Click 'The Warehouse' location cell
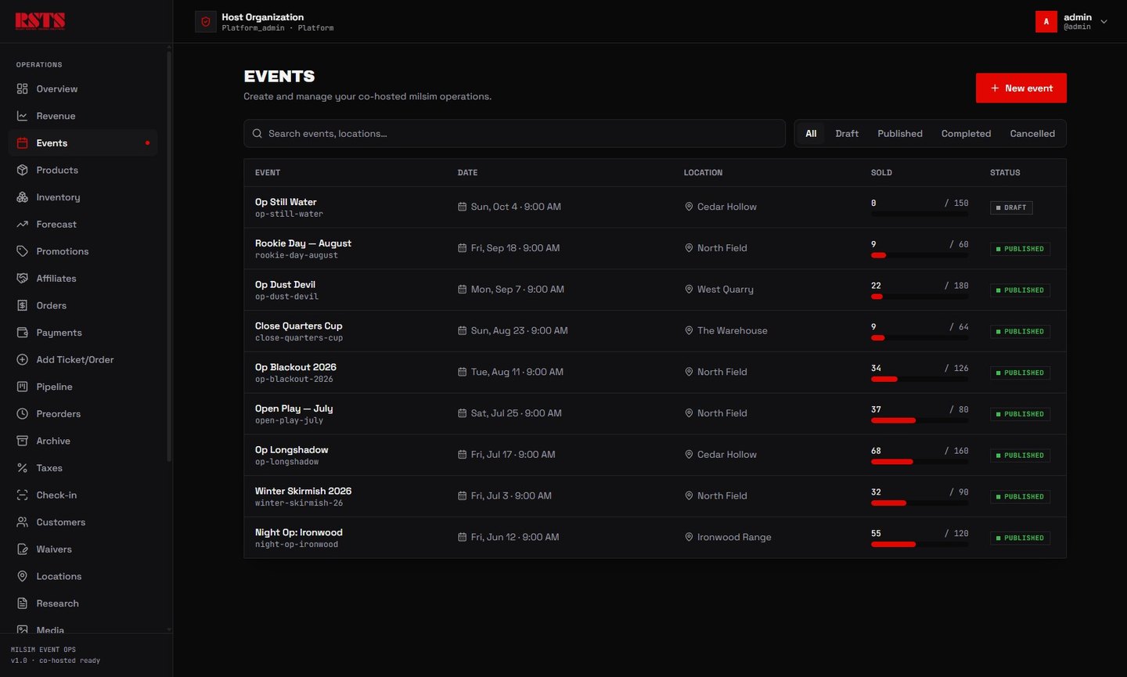The height and width of the screenshot is (677, 1127). click(733, 331)
